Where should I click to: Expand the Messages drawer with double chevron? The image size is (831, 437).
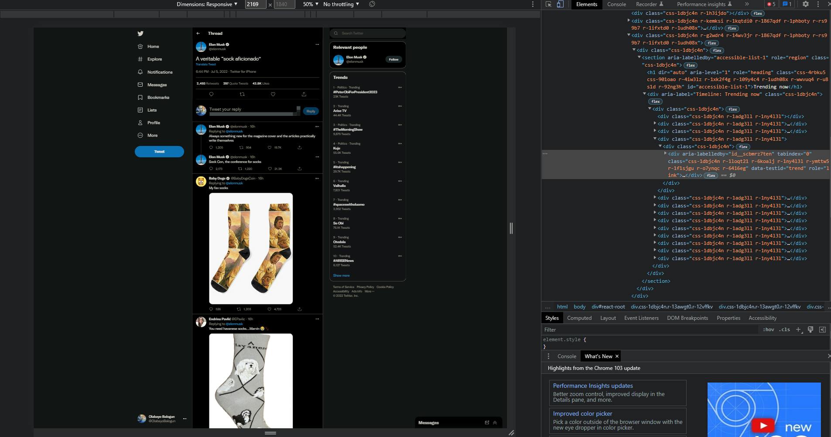[495, 423]
